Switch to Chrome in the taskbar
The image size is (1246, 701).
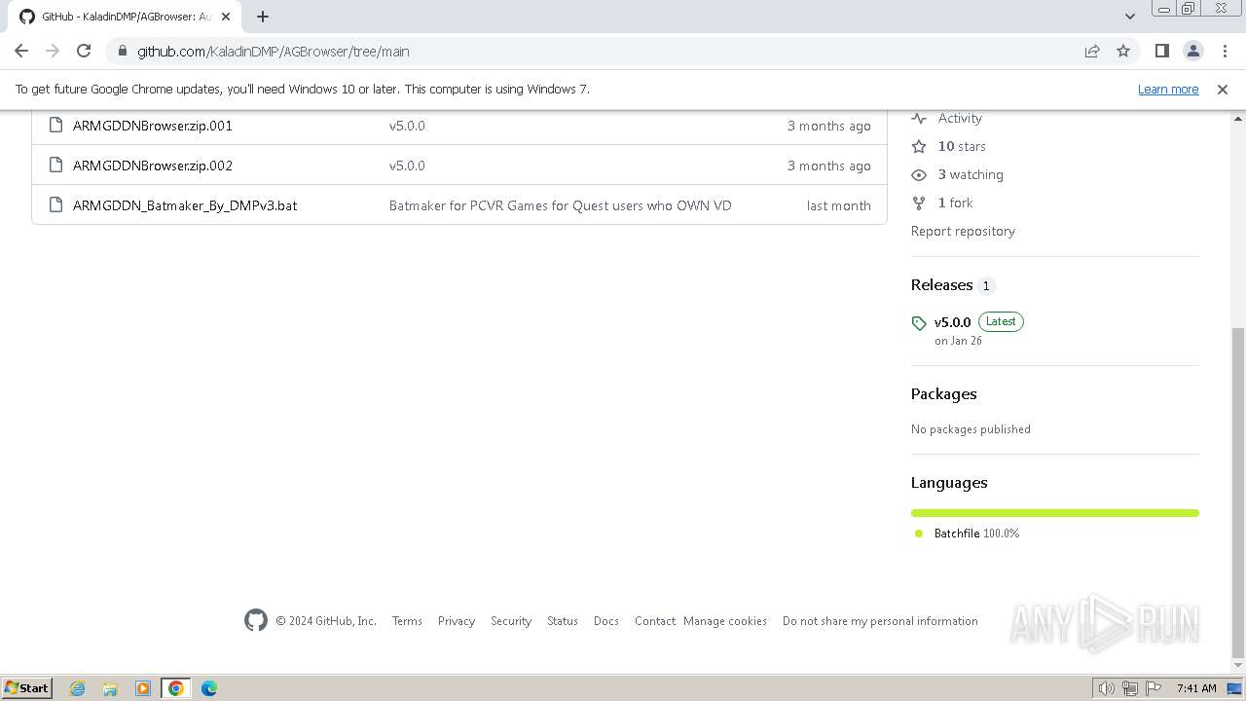click(176, 688)
